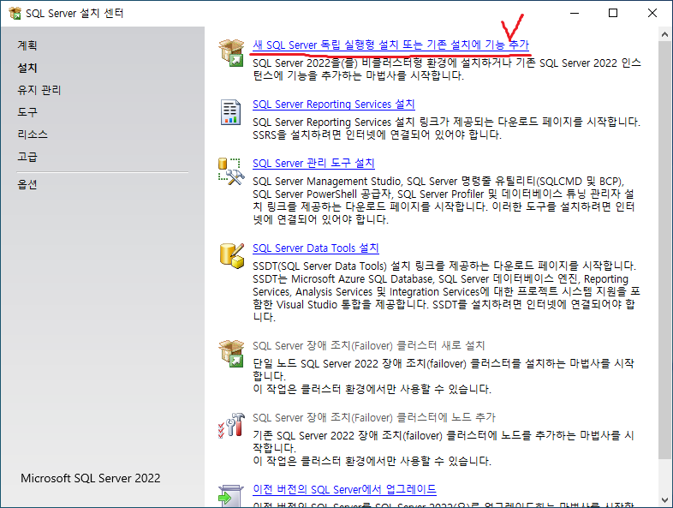Click the SQL Server Data Tools cylinder icon
Screen dimensions: 673x508
coord(232,255)
